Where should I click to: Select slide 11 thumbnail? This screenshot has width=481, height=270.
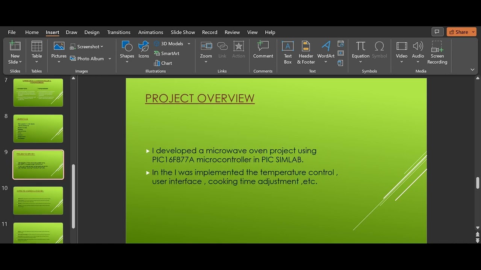(38, 233)
